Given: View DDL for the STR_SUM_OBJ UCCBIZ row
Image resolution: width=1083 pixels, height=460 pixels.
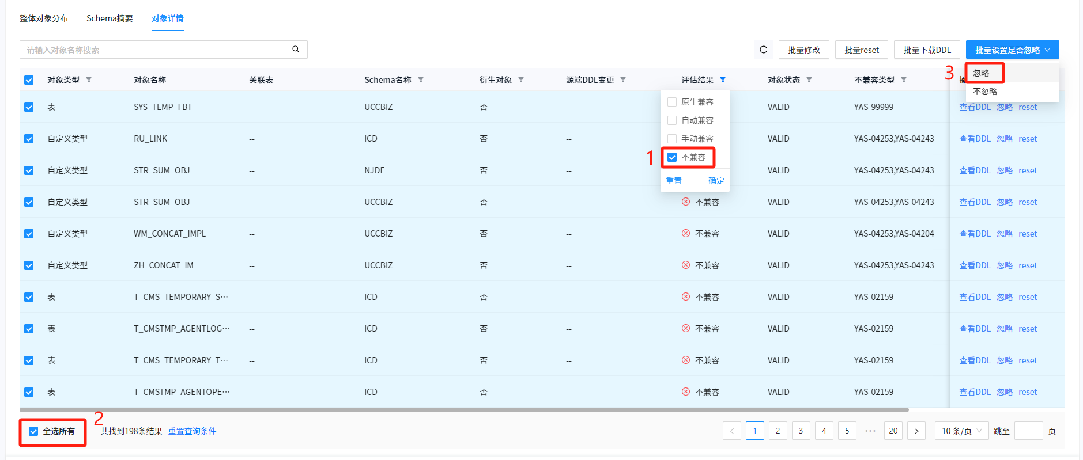Looking at the screenshot, I should click(975, 202).
